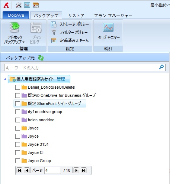
Task: Click the AvePoint red logo icon
Action: [6, 5]
